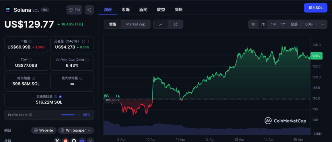Open the Solana Website link

(43, 130)
